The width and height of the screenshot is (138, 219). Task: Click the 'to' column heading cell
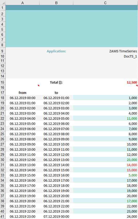pos(56,93)
